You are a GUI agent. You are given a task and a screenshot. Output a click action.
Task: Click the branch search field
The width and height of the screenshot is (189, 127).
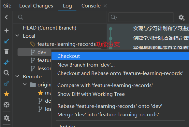[60, 17]
